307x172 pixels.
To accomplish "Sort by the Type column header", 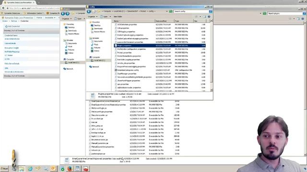I will (184, 21).
